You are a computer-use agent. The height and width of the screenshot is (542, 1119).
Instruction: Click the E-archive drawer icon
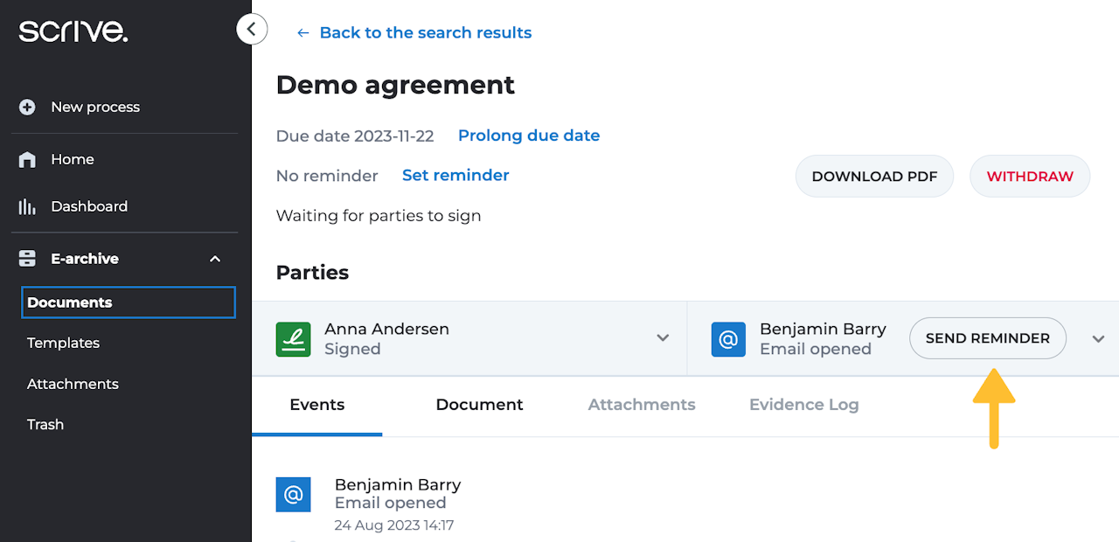[x=27, y=259]
